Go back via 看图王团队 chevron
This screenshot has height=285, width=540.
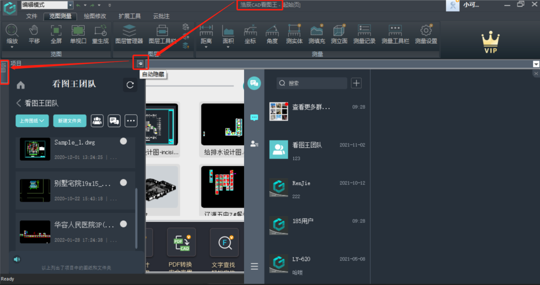[18, 103]
